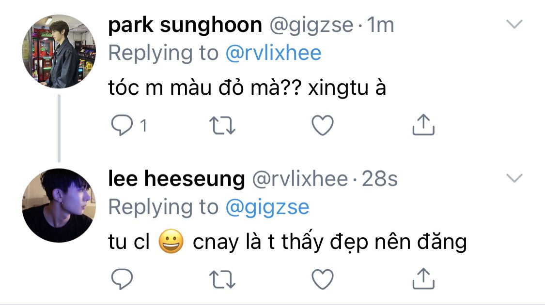The width and height of the screenshot is (545, 305).
Task: Open the lee heeseung display name
Action: coord(177,179)
